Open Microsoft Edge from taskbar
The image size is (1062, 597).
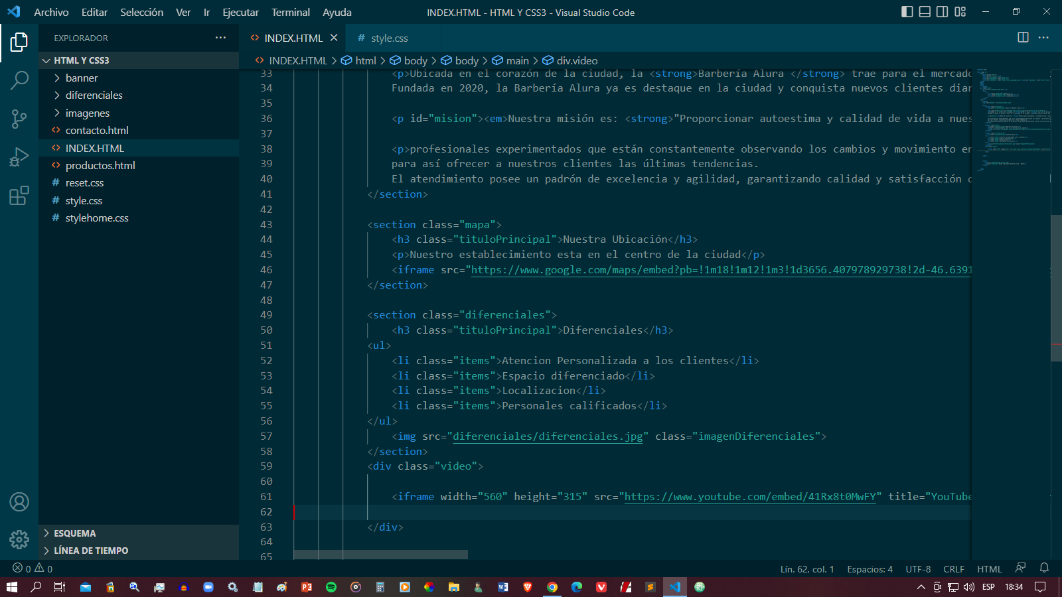coord(577,587)
